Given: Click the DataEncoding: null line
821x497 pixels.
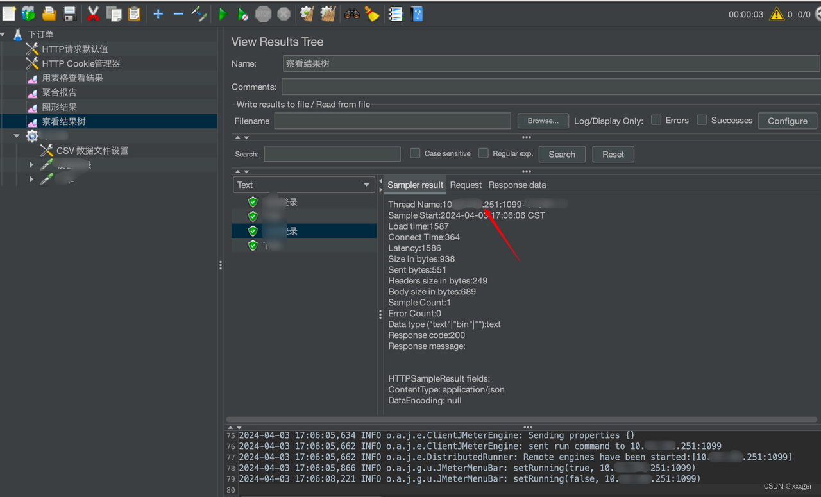Looking at the screenshot, I should pyautogui.click(x=425, y=401).
